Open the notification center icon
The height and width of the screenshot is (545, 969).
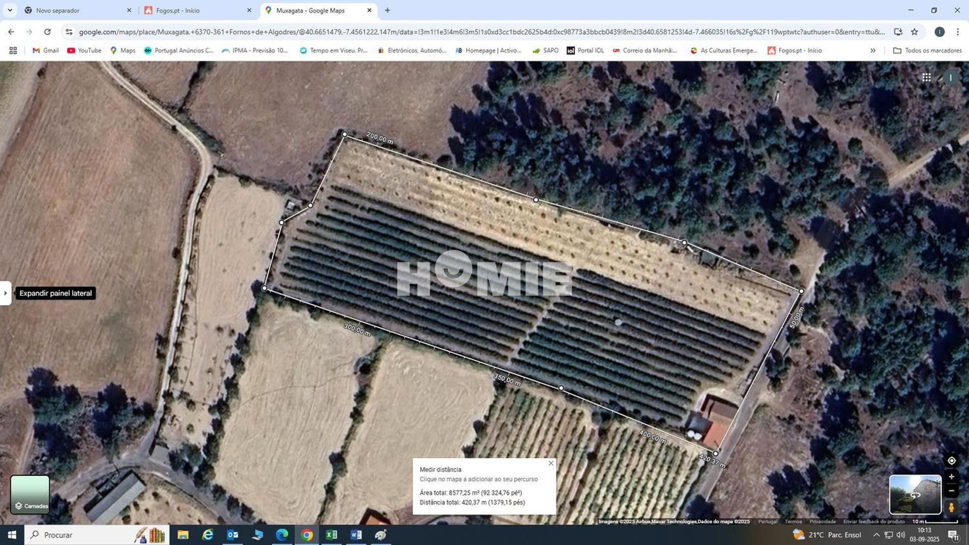click(x=953, y=535)
